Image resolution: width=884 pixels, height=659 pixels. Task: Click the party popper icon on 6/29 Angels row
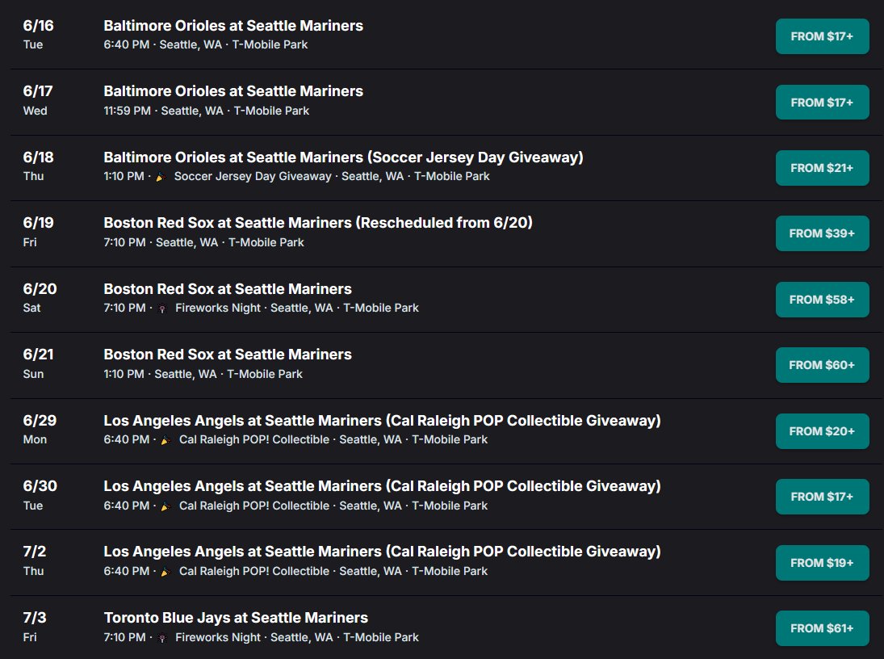click(x=165, y=440)
